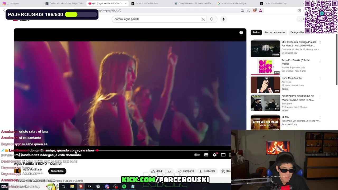Open the player settings gear
The image size is (338, 190).
(215, 155)
